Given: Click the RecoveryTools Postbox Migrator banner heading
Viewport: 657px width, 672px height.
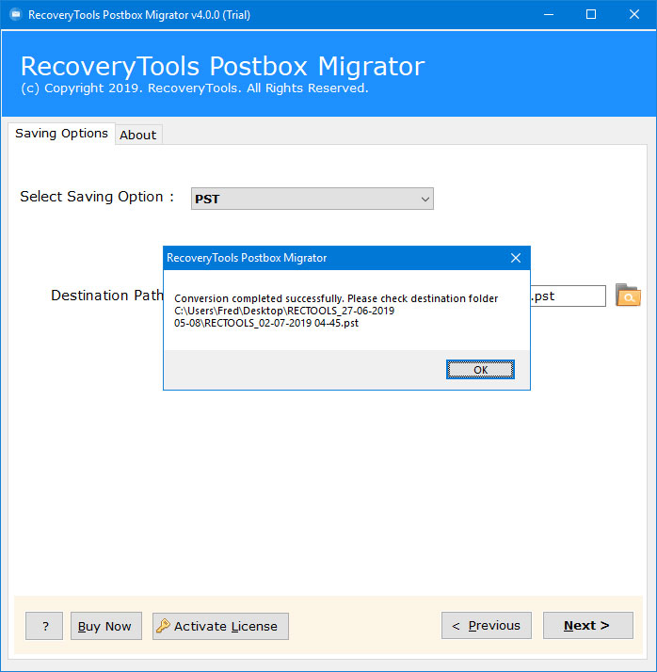Looking at the screenshot, I should [x=222, y=67].
